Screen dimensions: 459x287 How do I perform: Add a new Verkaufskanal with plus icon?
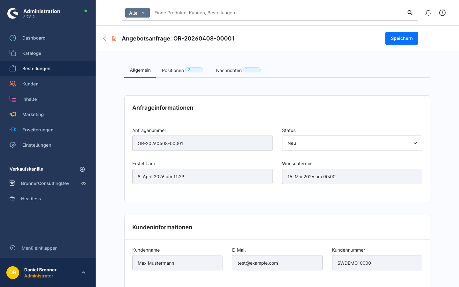click(82, 169)
